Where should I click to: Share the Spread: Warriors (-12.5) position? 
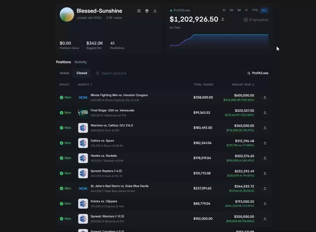click(x=265, y=219)
